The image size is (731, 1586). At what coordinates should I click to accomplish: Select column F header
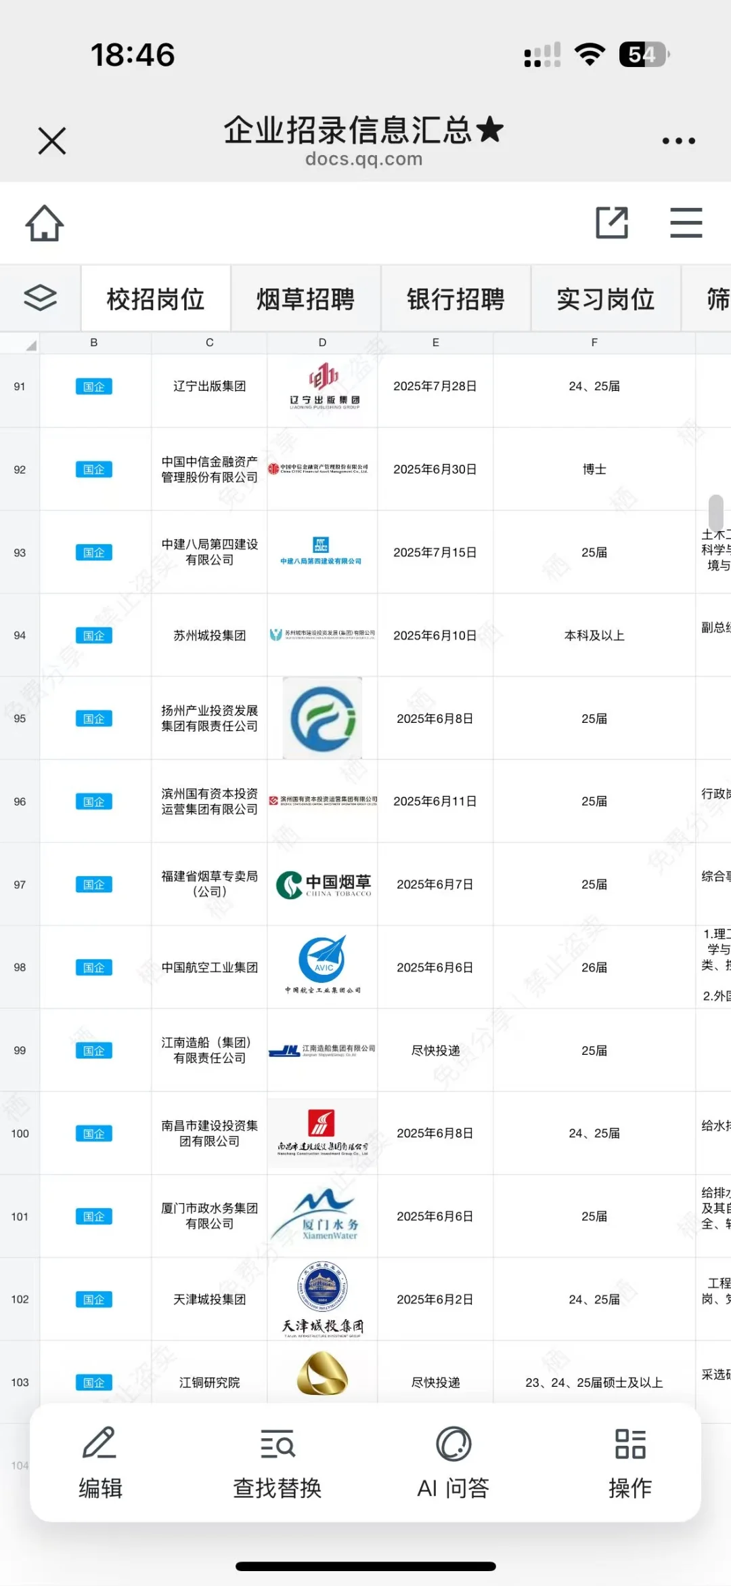[594, 343]
